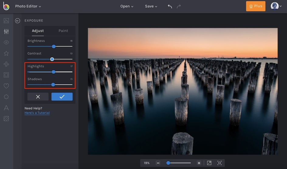Open the Save dropdown menu

(x=151, y=6)
